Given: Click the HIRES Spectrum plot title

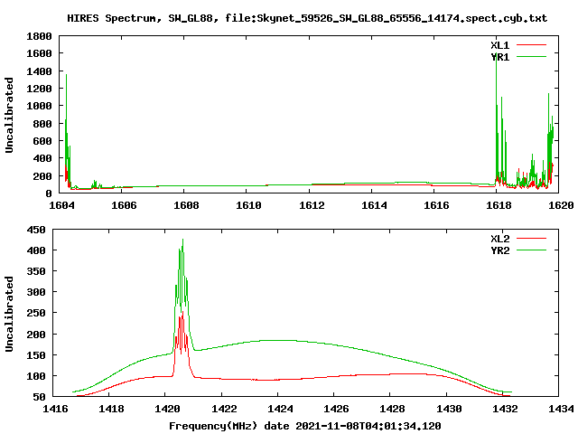Looking at the screenshot, I should pyautogui.click(x=307, y=18).
